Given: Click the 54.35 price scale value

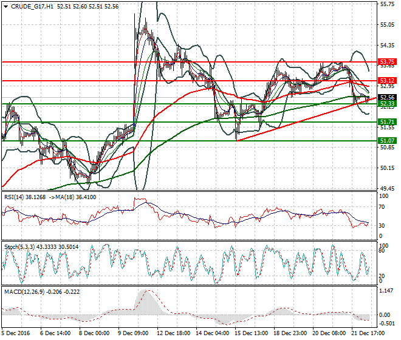Looking at the screenshot, I should coord(387,46).
